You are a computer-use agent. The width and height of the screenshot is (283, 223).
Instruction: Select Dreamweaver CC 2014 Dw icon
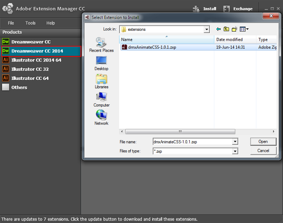click(x=5, y=51)
